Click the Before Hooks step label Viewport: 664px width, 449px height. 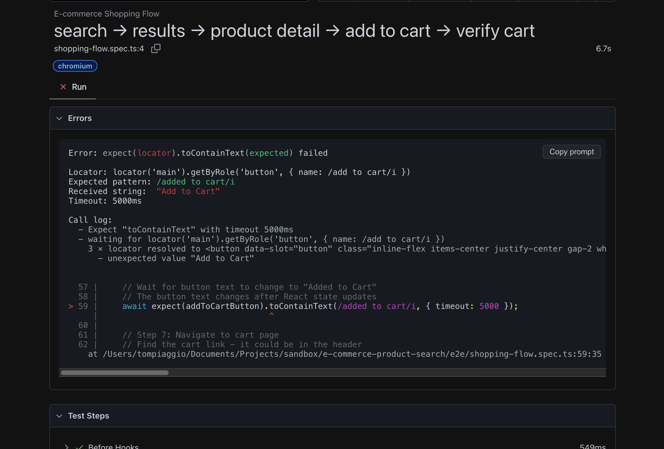pyautogui.click(x=113, y=447)
